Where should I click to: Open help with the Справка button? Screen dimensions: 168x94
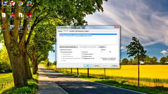(x=114, y=66)
